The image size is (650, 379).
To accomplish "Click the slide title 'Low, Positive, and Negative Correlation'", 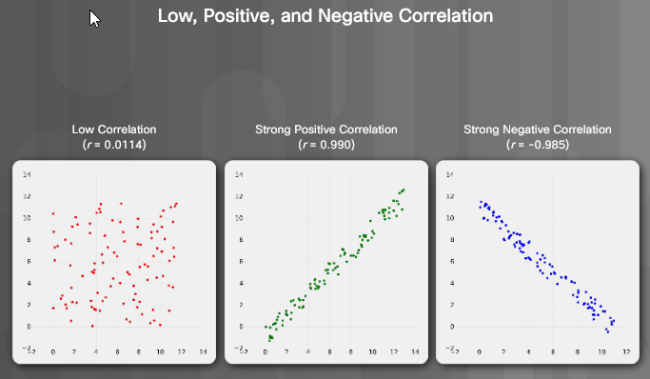I will [x=325, y=16].
